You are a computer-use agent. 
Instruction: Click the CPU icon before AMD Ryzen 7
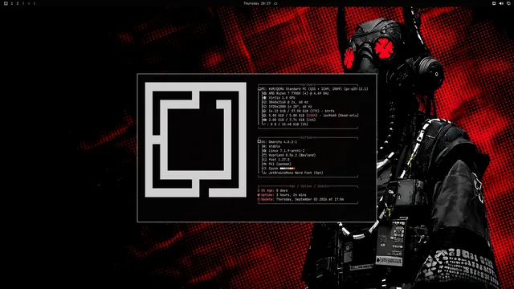pyautogui.click(x=265, y=93)
